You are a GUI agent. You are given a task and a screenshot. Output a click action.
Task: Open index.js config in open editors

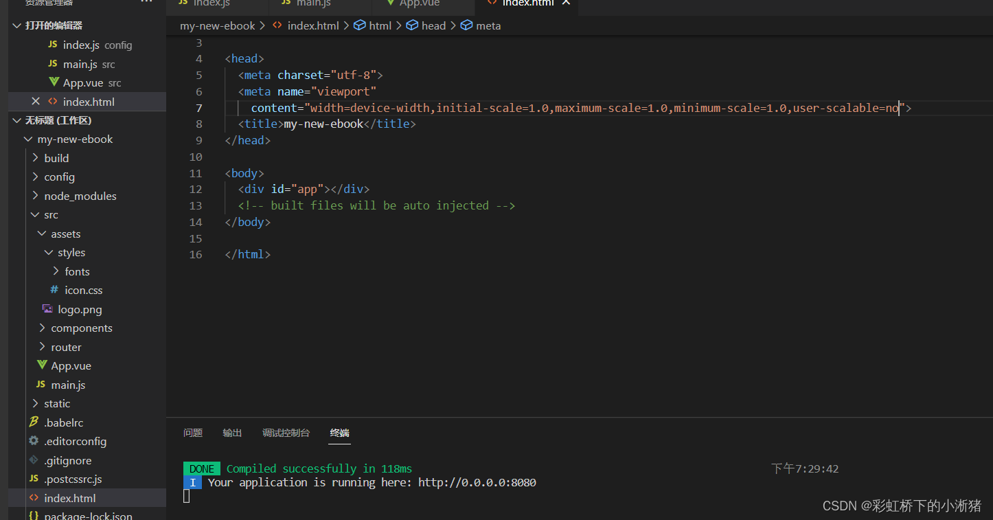[x=87, y=45]
